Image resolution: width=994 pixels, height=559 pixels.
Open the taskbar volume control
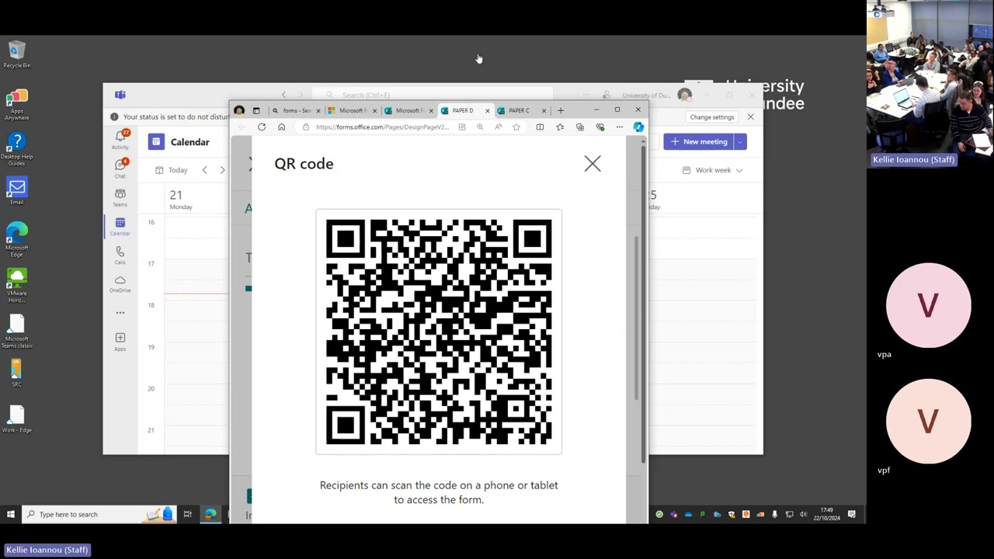803,514
